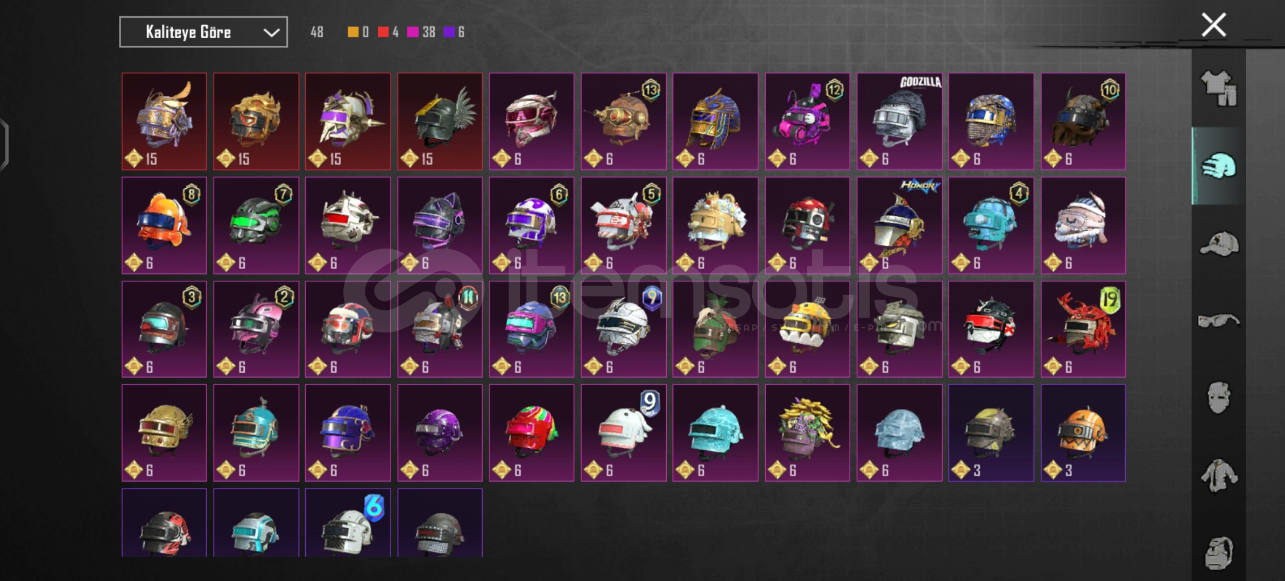Open the jacket category icon

tap(1219, 476)
